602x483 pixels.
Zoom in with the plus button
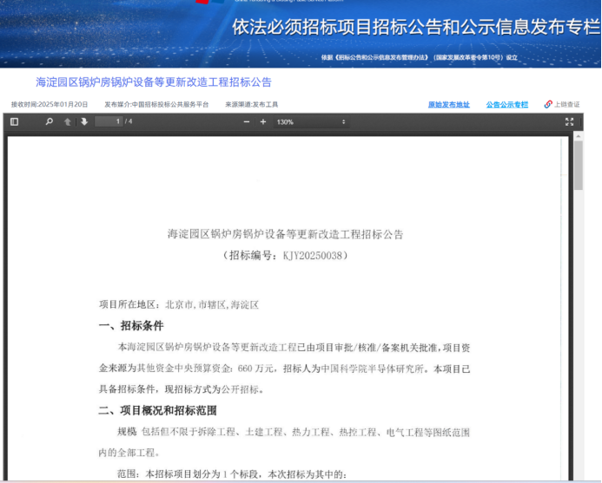[263, 122]
